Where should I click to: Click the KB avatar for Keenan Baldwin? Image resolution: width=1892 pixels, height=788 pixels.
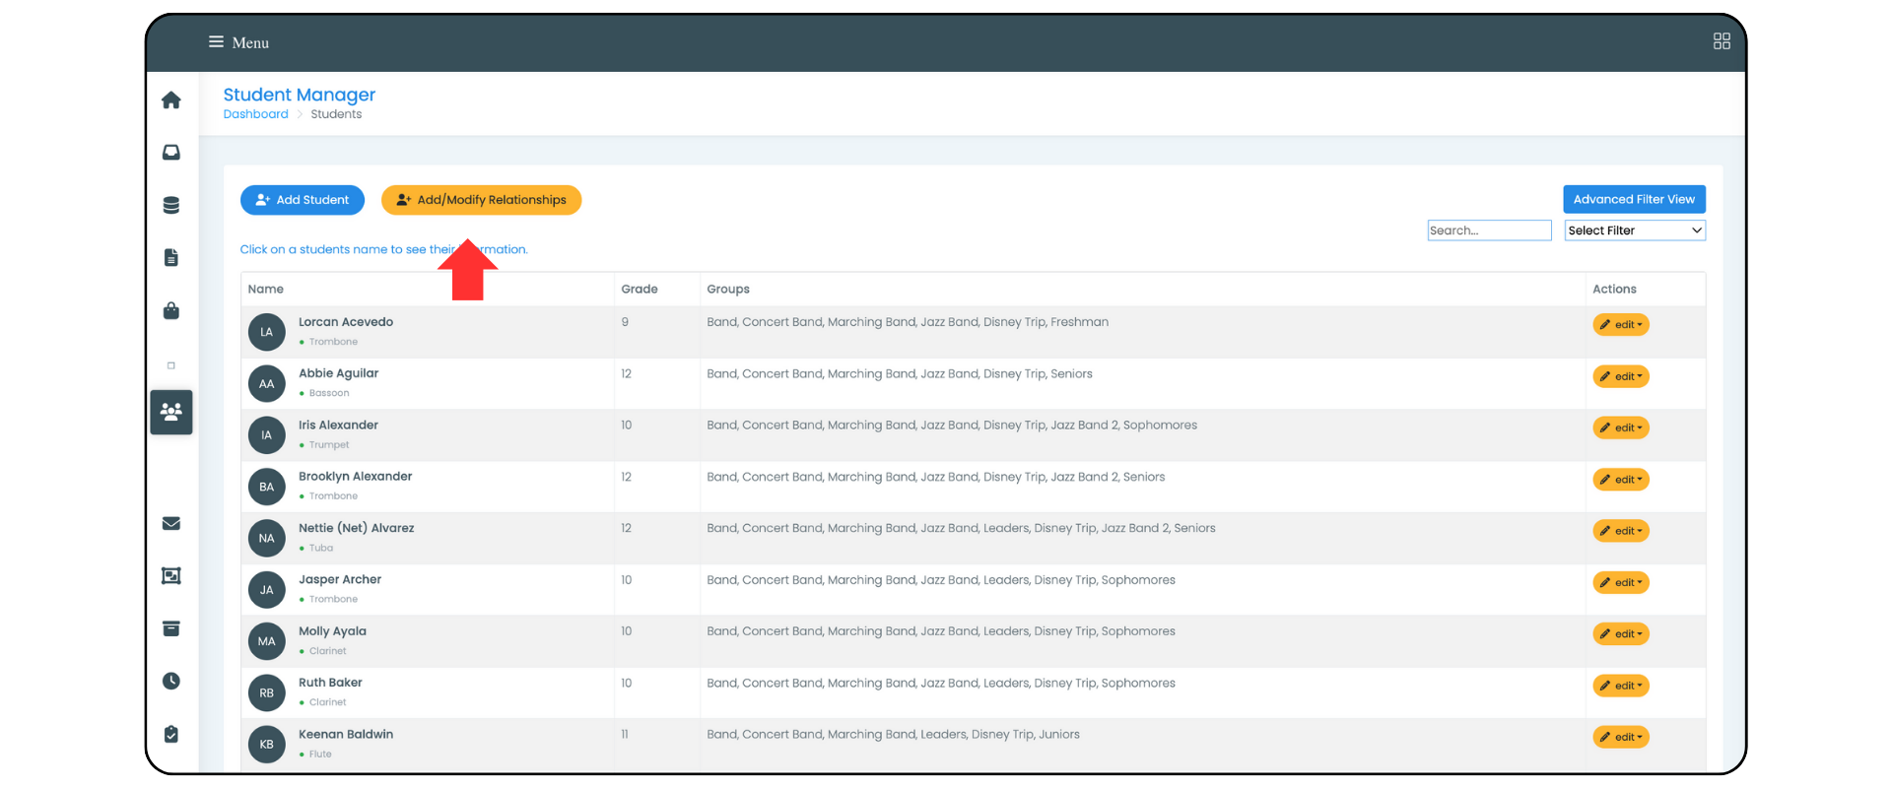(267, 745)
